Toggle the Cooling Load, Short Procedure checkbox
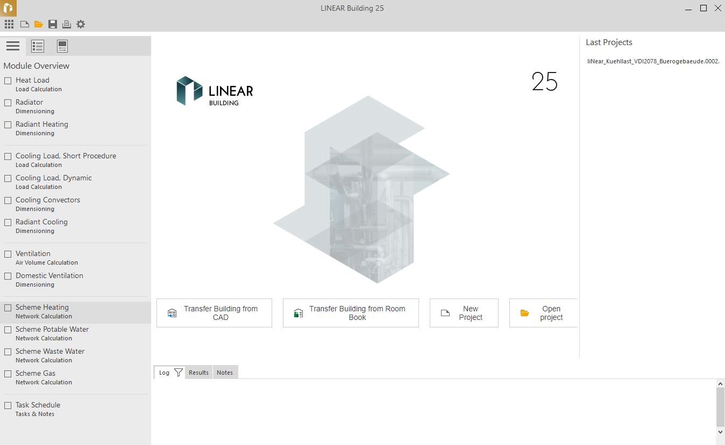Screen dimensions: 725x445 (x=8, y=156)
